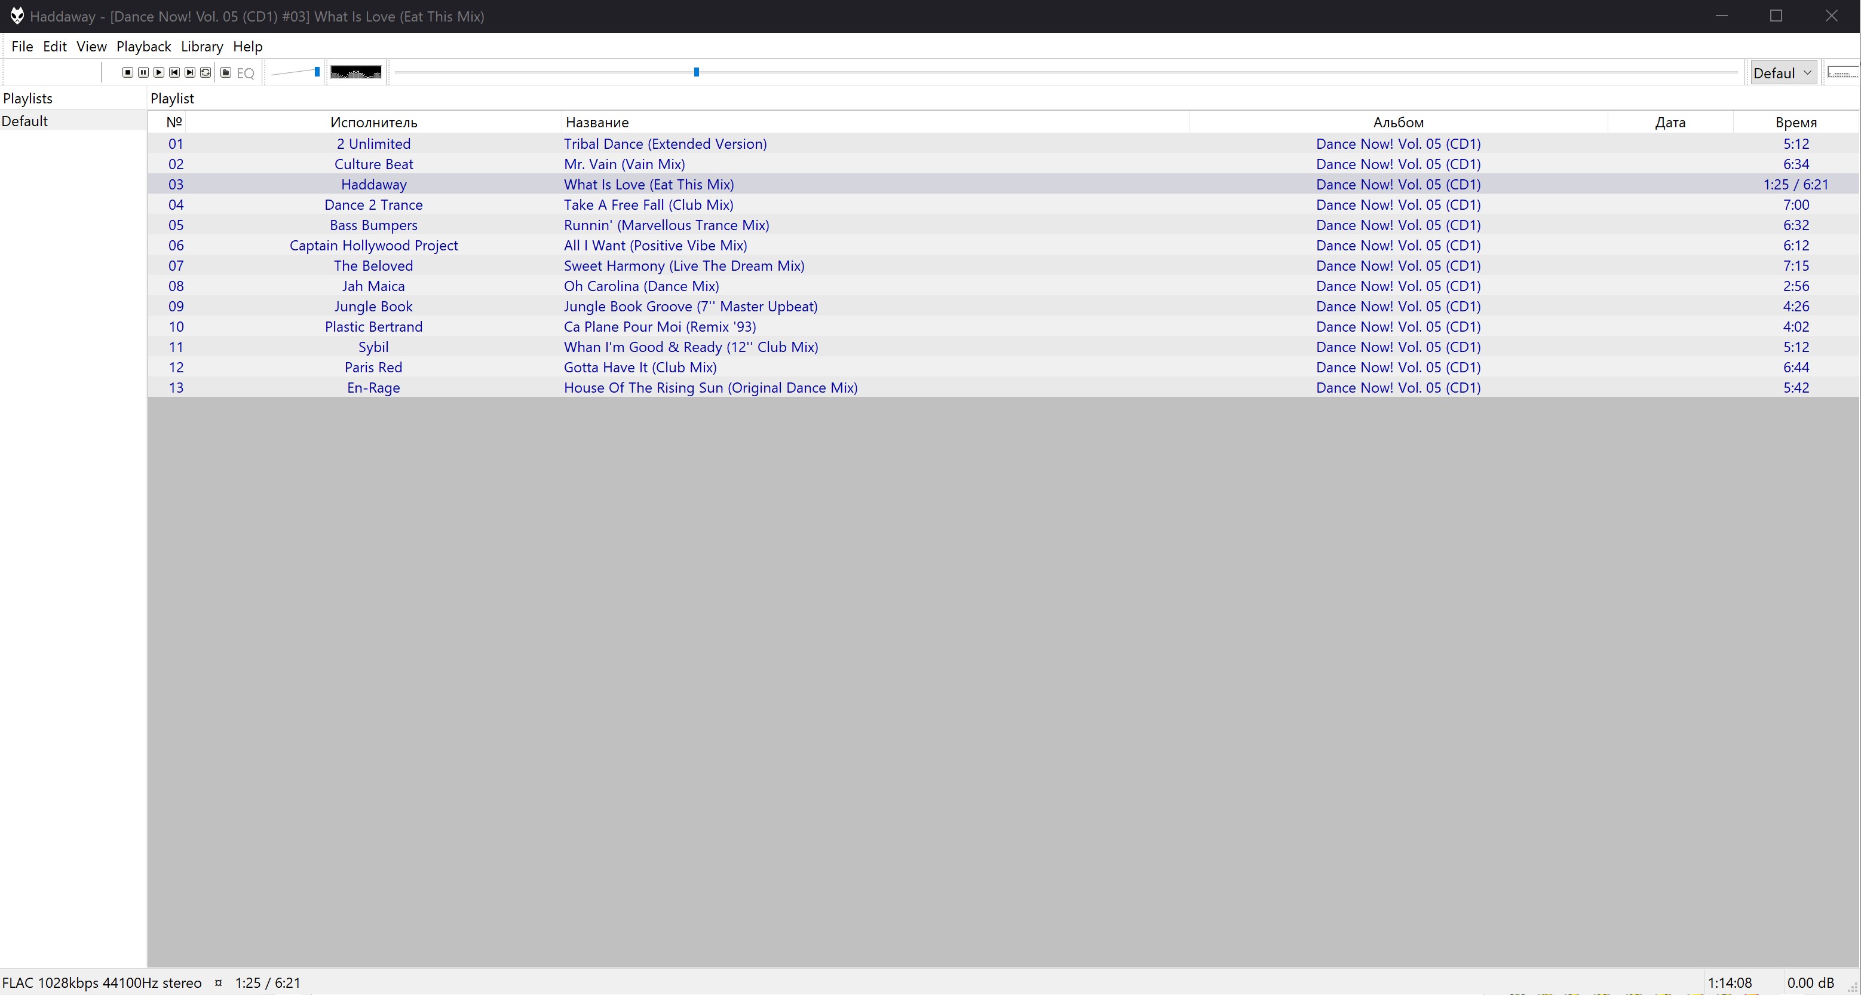Skip to previous track button
This screenshot has height=995, width=1861.
click(175, 72)
